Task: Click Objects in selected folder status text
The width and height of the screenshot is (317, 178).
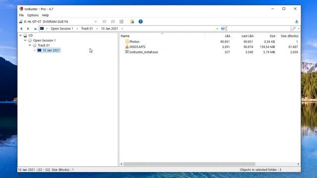Action: [261, 170]
